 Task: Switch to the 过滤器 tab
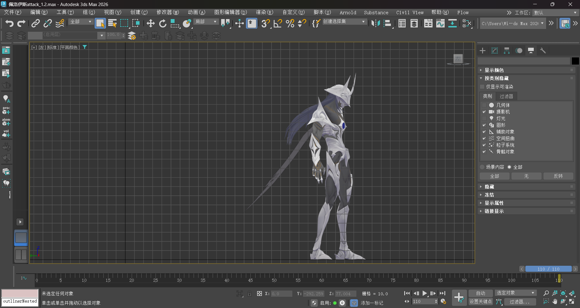(x=506, y=96)
